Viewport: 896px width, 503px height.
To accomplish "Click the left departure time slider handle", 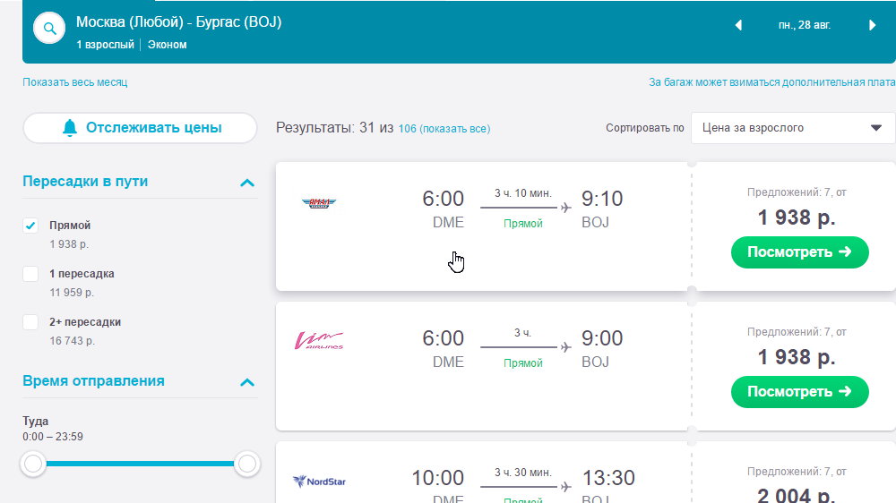I will tap(33, 464).
